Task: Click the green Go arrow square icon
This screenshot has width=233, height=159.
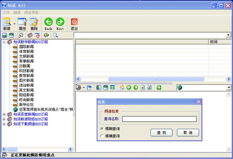Action: [159, 87]
